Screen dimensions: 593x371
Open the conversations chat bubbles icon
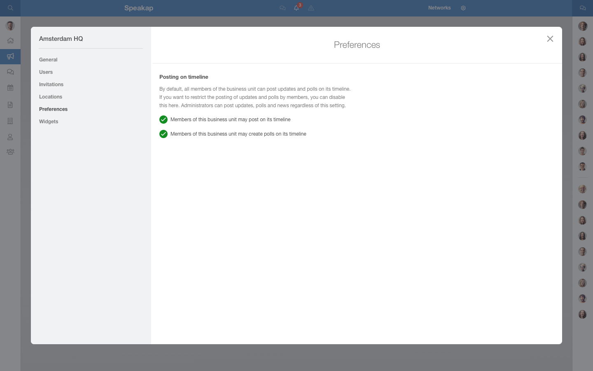click(10, 72)
